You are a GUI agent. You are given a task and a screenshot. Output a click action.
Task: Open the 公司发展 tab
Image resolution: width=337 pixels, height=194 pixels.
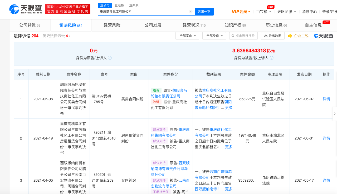[153, 25]
